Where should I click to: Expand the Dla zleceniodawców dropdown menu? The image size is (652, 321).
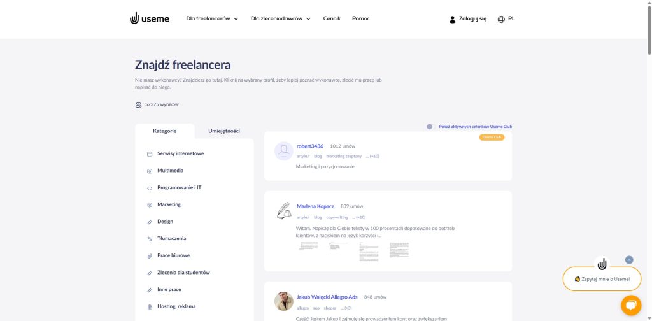280,19
